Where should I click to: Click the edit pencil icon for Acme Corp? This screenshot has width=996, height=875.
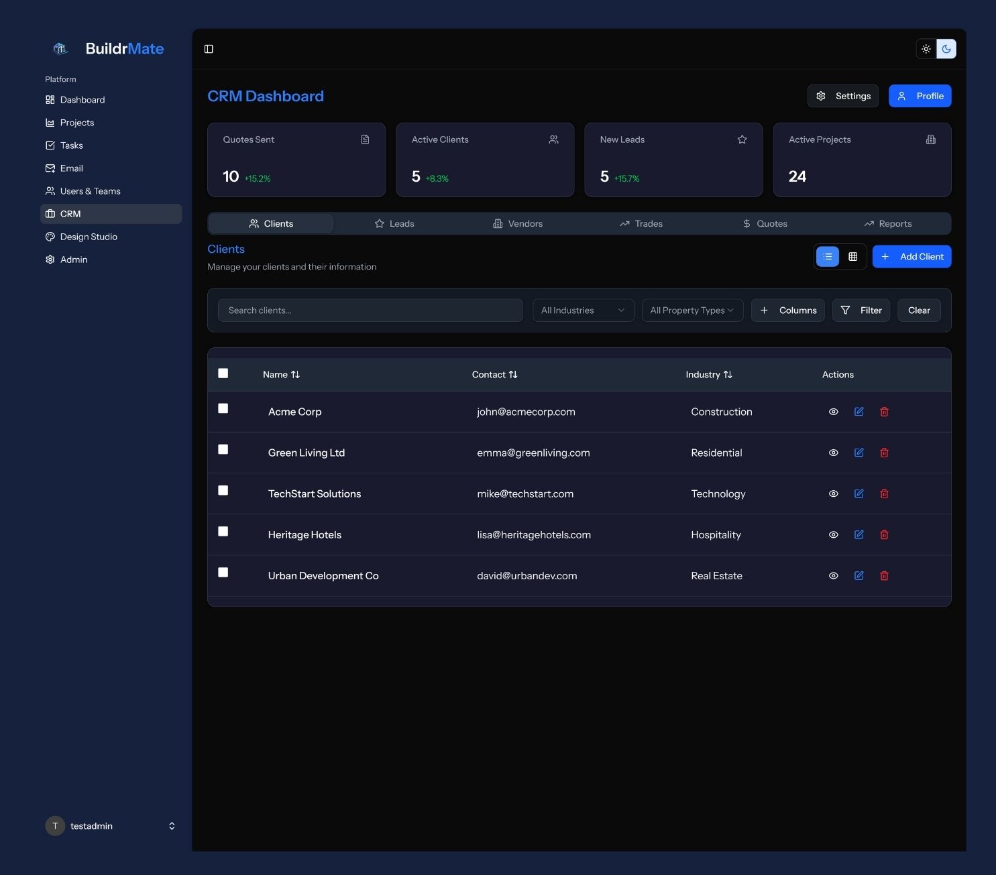859,411
